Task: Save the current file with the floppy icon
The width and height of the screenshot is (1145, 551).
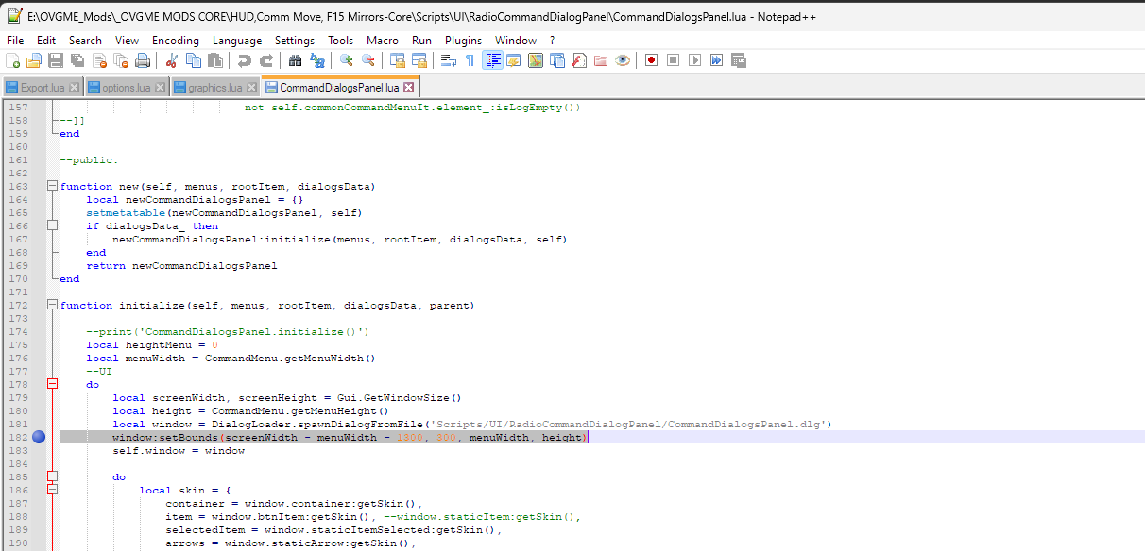Action: pyautogui.click(x=56, y=60)
